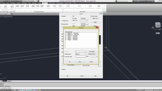The image size is (162, 91).
Task: Click Save in the Cabinets dialog
Action: click(x=80, y=62)
